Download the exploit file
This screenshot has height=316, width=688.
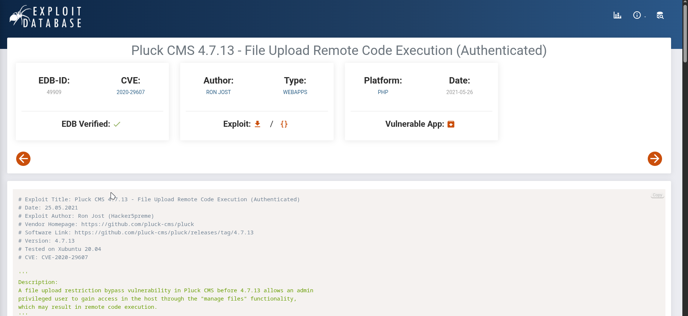[258, 124]
